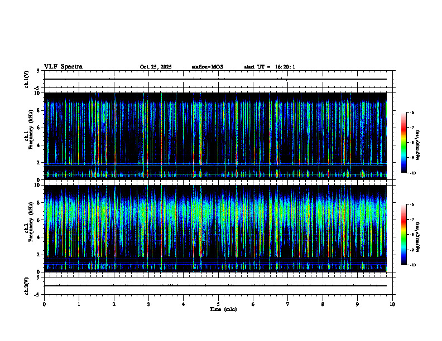Click time axis tick label "4"

[184, 304]
